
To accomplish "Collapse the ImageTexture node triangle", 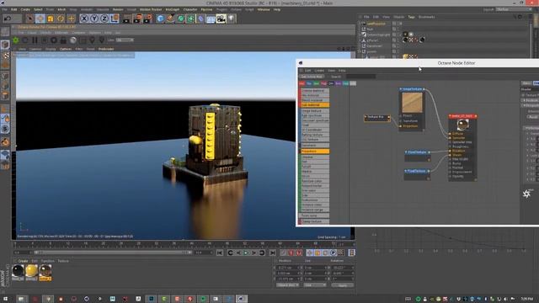I will point(401,89).
